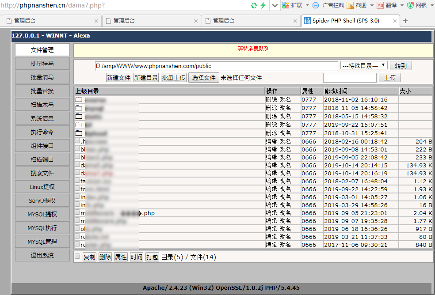Click the 新建文件 button

118,78
